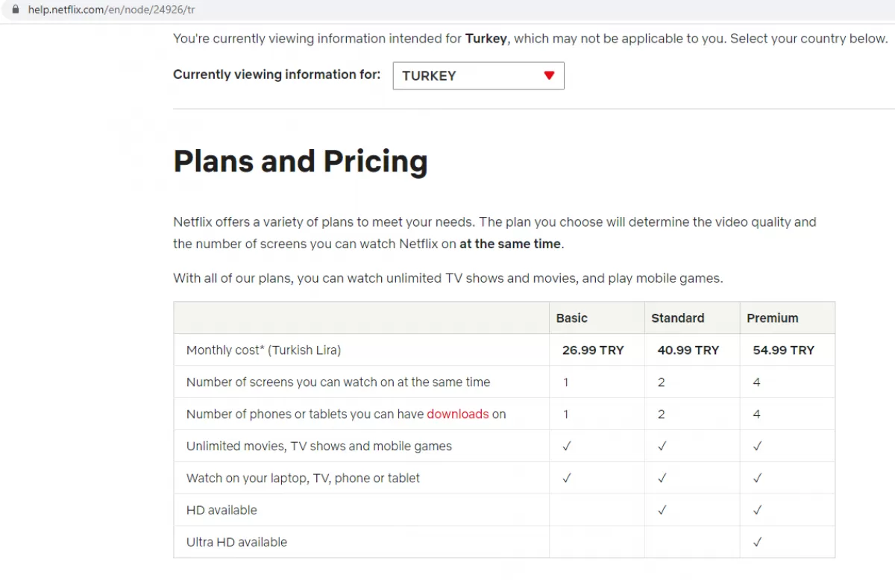The height and width of the screenshot is (580, 895).
Task: Click Premium checkmark for unlimited movies row
Action: pos(757,446)
